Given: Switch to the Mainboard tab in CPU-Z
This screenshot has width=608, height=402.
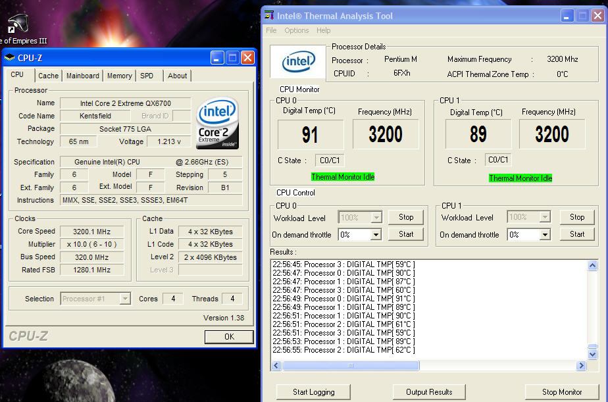Looking at the screenshot, I should click(83, 76).
